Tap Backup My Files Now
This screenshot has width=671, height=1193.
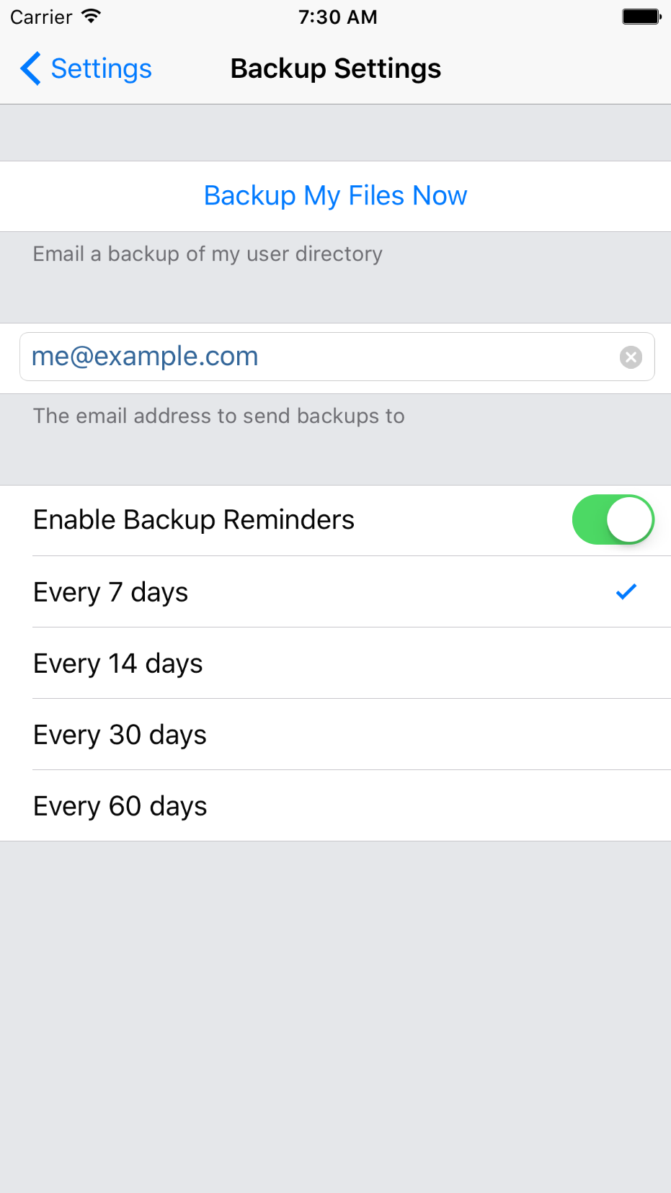tap(335, 196)
